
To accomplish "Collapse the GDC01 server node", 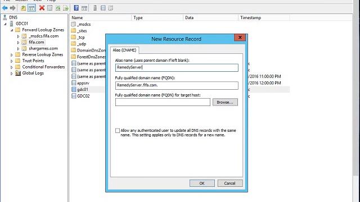I will (5, 24).
